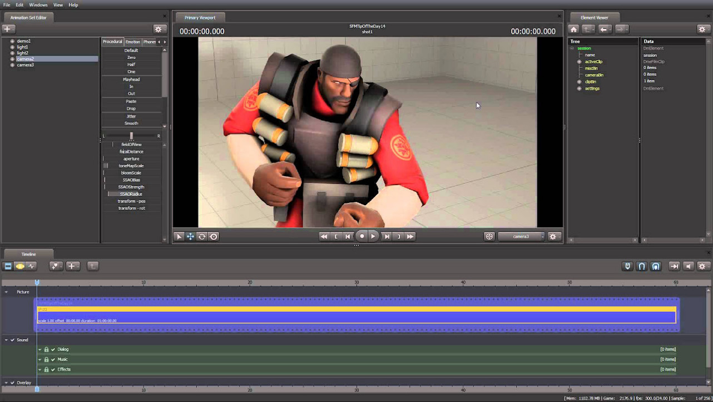This screenshot has height=402, width=713.
Task: Toggle the Dialog track lock
Action: (x=46, y=350)
